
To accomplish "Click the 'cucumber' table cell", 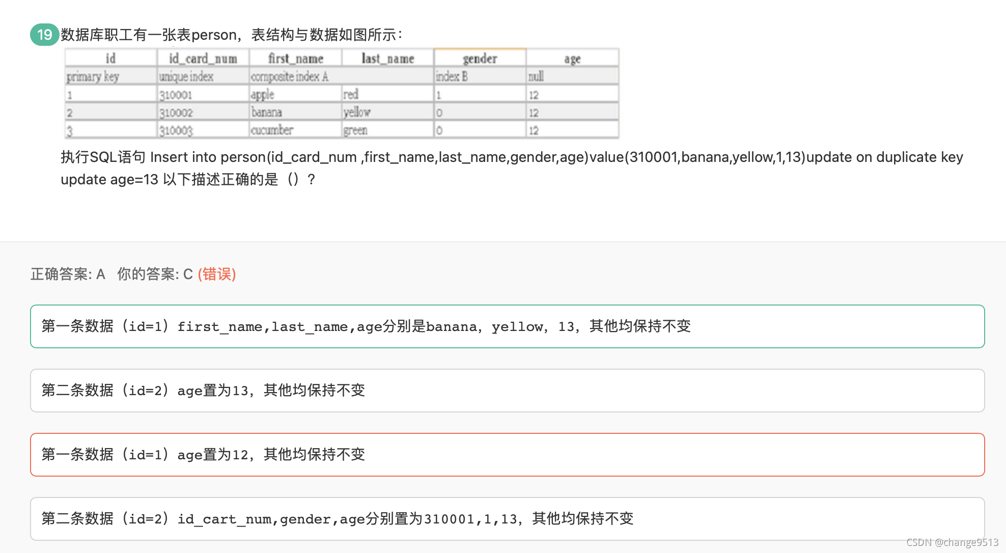I will coord(296,130).
